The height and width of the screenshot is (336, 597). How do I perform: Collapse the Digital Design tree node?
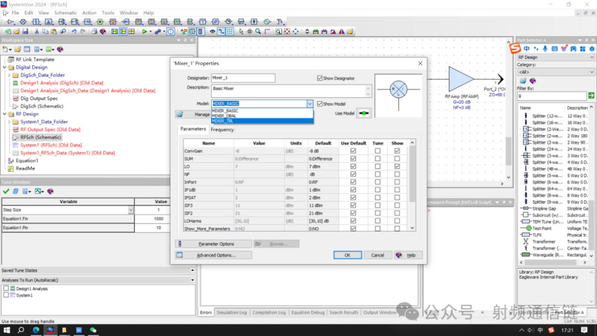4,68
